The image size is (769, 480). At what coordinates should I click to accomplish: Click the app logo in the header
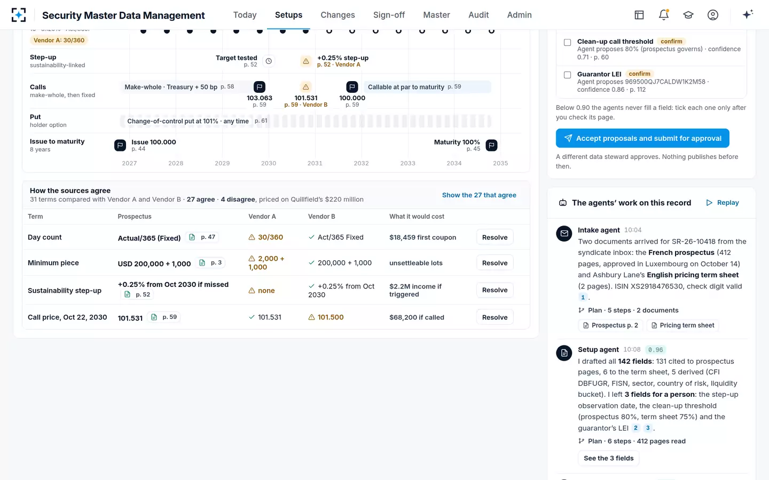(19, 15)
